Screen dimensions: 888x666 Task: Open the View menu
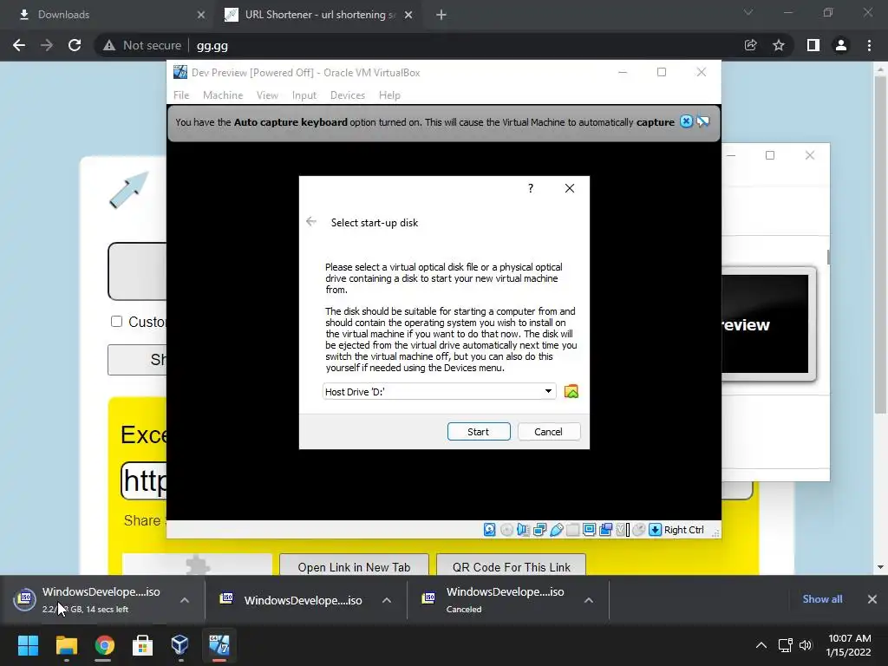pos(267,95)
